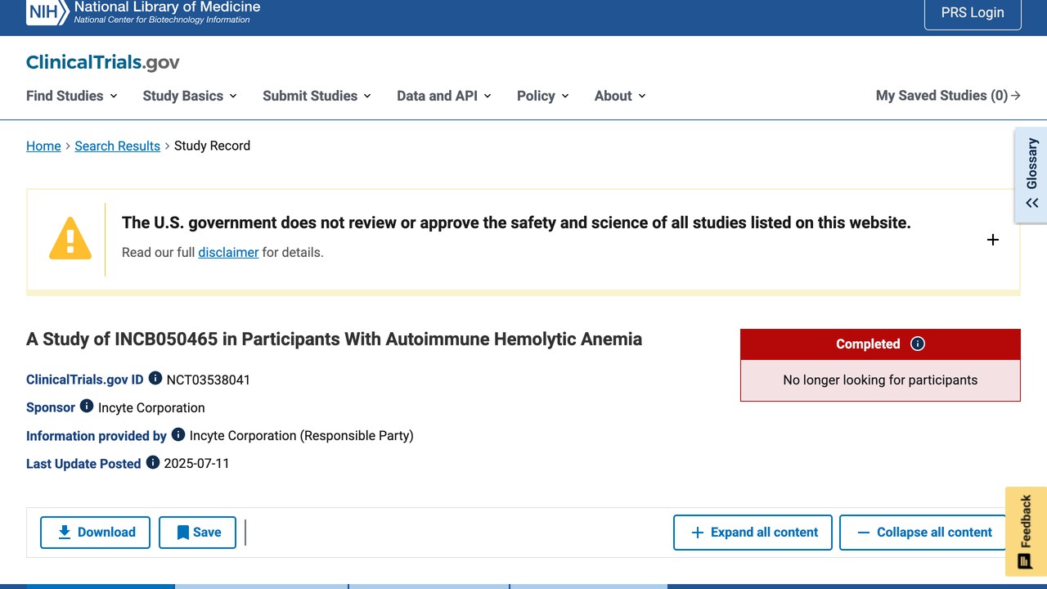1047x589 pixels.
Task: Click the study title heading text
Action: pos(334,339)
